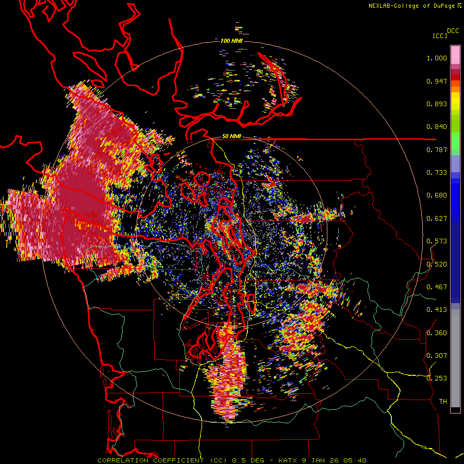Click the 0.680 color scale value

(437, 195)
